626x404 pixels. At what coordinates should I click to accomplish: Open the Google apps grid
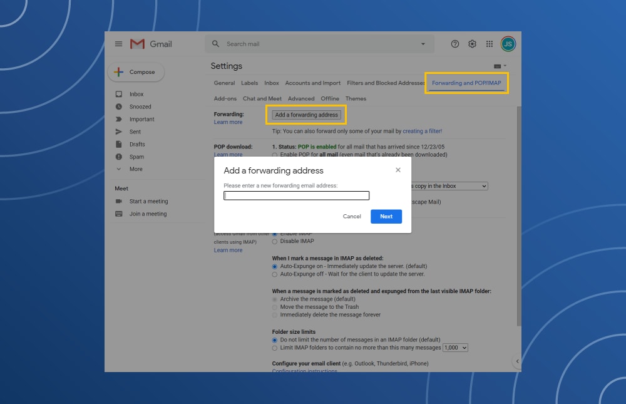tap(489, 44)
